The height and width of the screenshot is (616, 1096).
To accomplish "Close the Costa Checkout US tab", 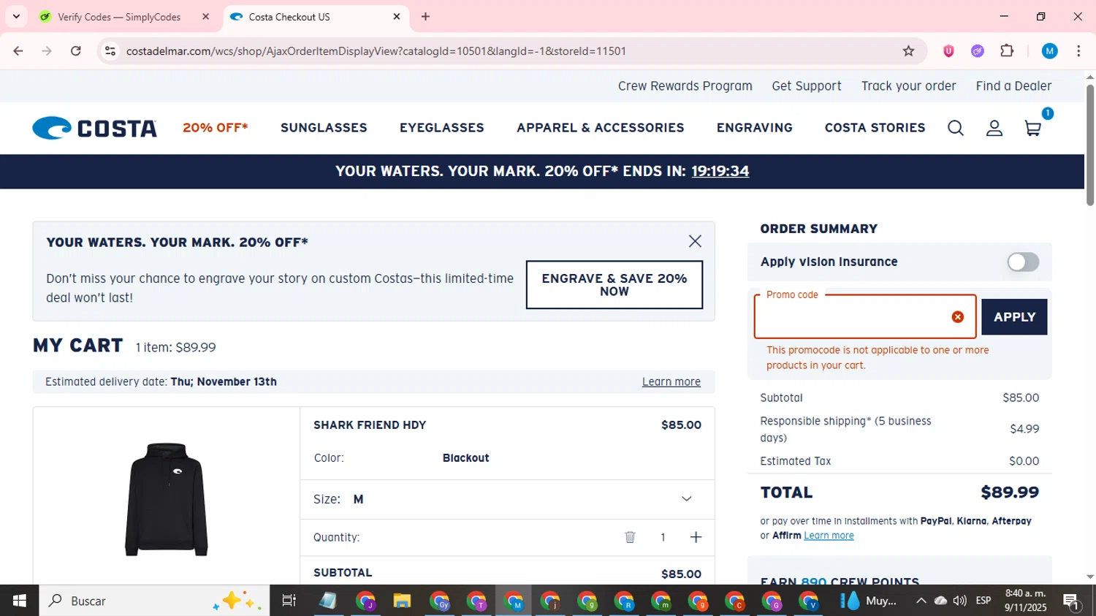I will pos(397,16).
